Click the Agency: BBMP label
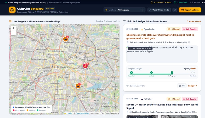This screenshot has height=118, width=205. pos(190,69)
